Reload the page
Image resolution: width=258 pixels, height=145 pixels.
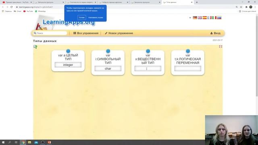click(x=12, y=7)
